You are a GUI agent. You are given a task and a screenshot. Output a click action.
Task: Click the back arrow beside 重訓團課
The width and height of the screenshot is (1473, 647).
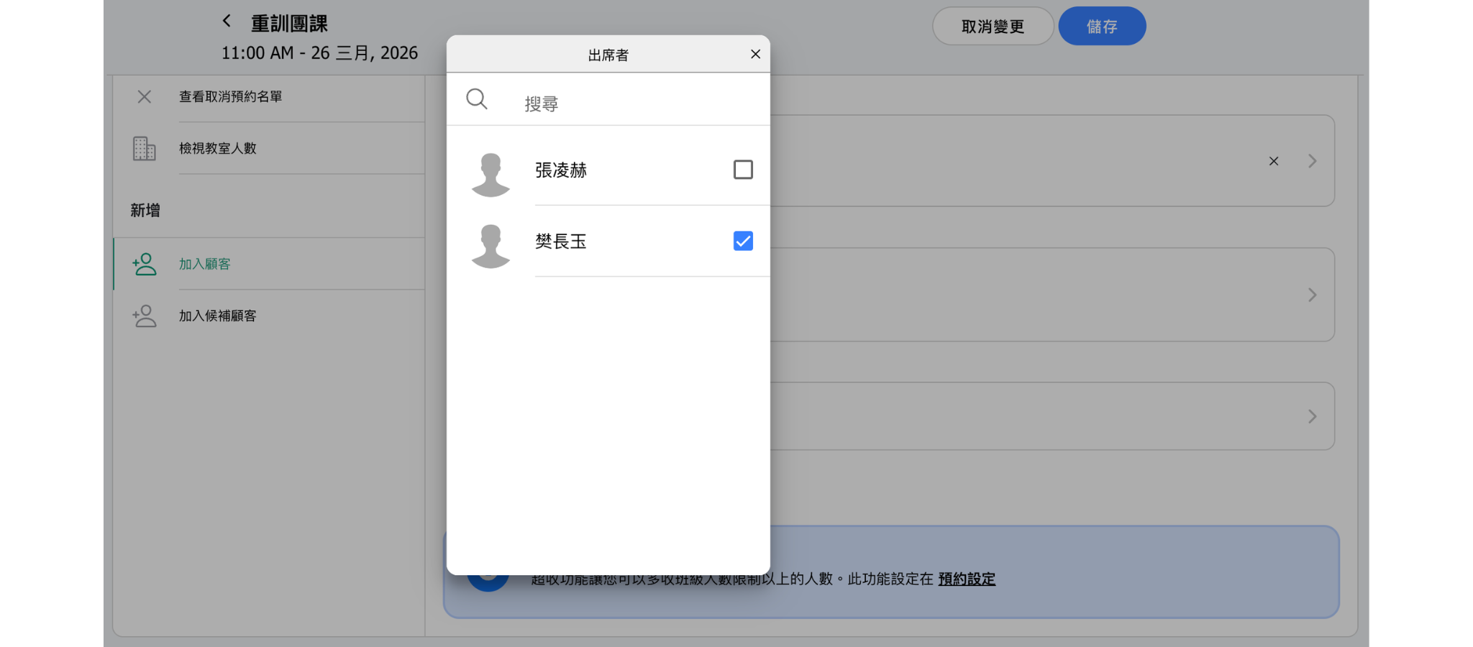[227, 22]
